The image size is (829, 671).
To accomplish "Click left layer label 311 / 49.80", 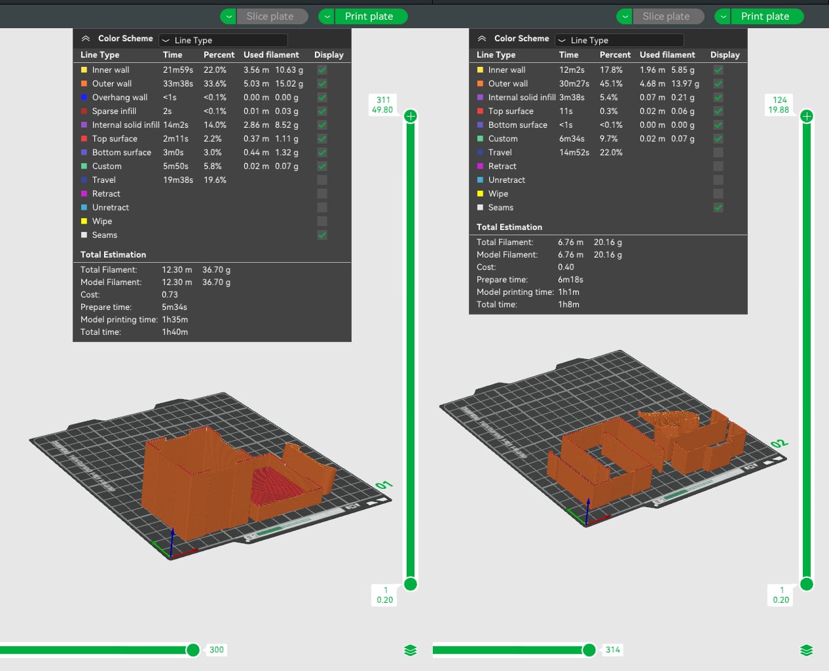I will [383, 105].
